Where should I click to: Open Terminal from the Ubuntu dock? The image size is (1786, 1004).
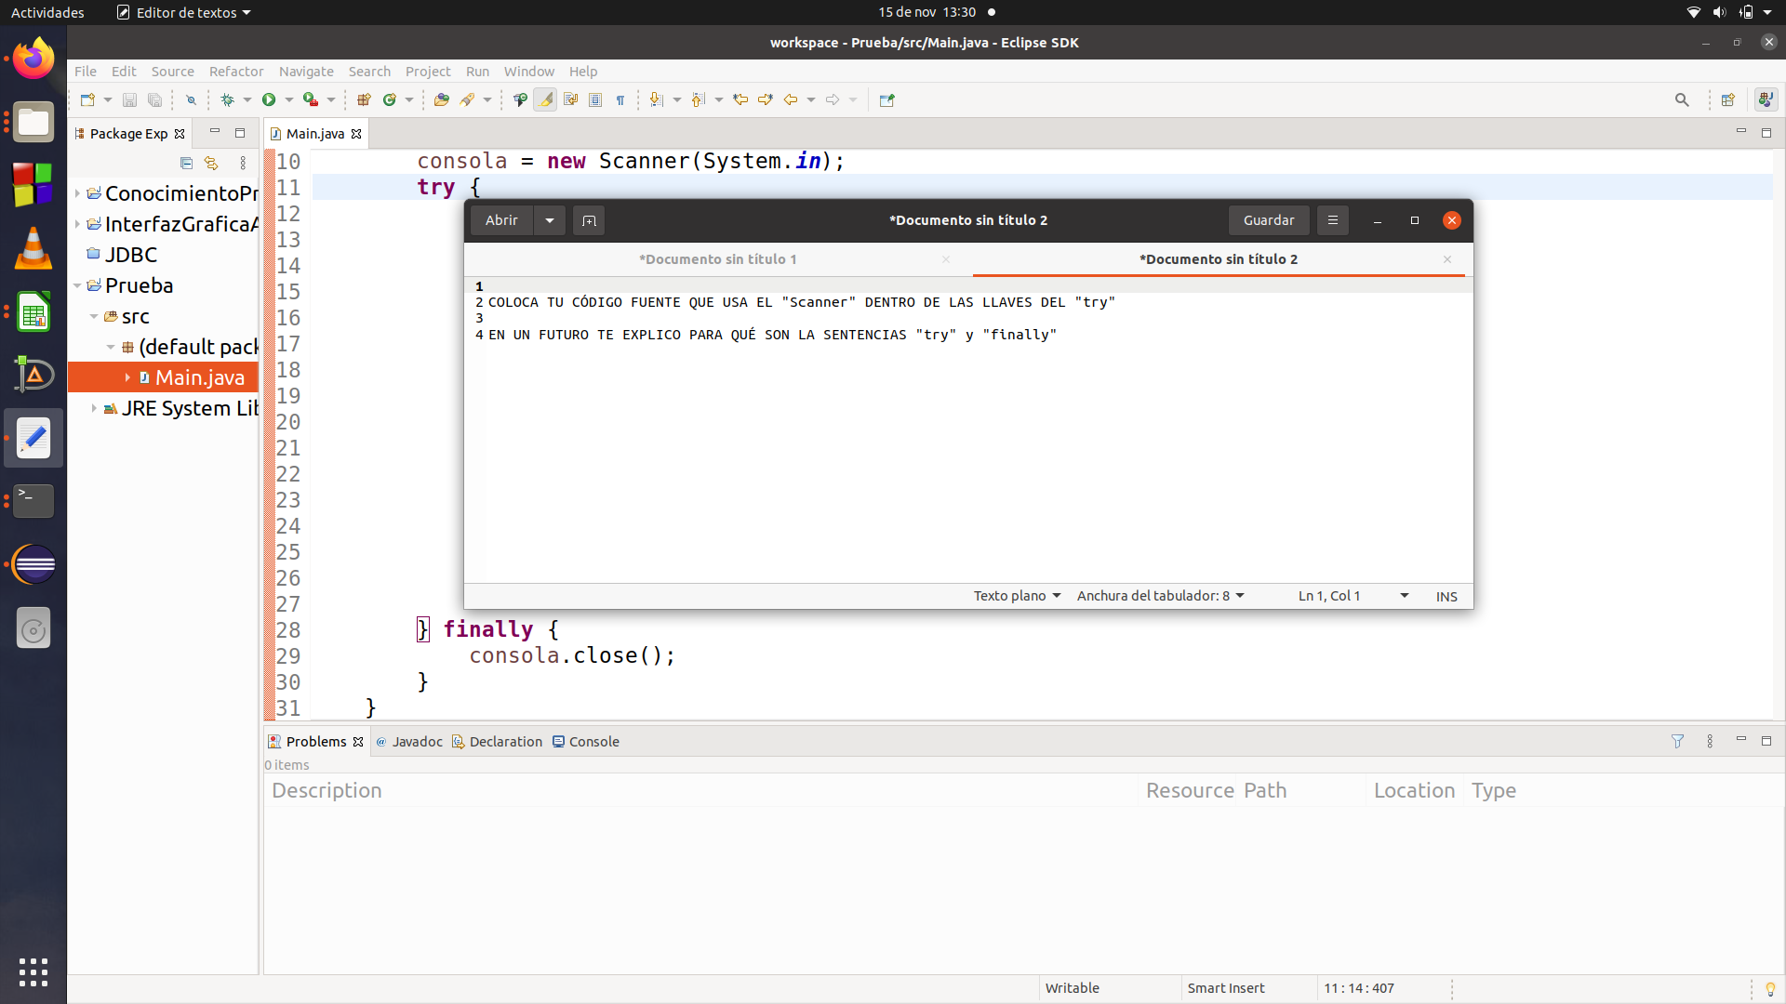point(33,501)
